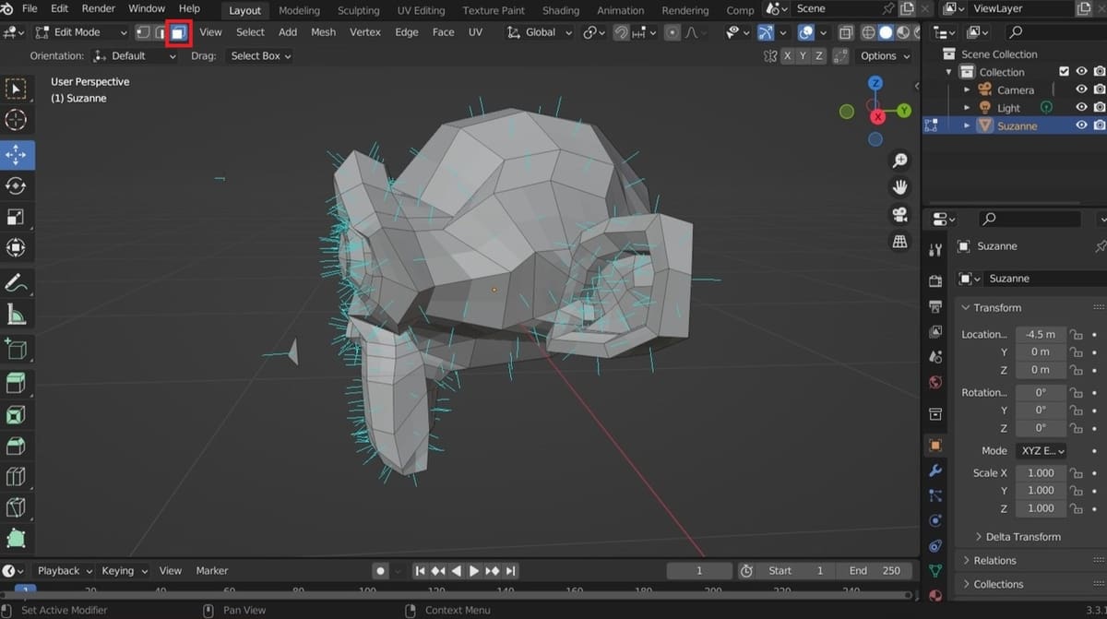Switch to the Sculpting workspace tab
Screen dimensions: 1107x619
coord(359,10)
